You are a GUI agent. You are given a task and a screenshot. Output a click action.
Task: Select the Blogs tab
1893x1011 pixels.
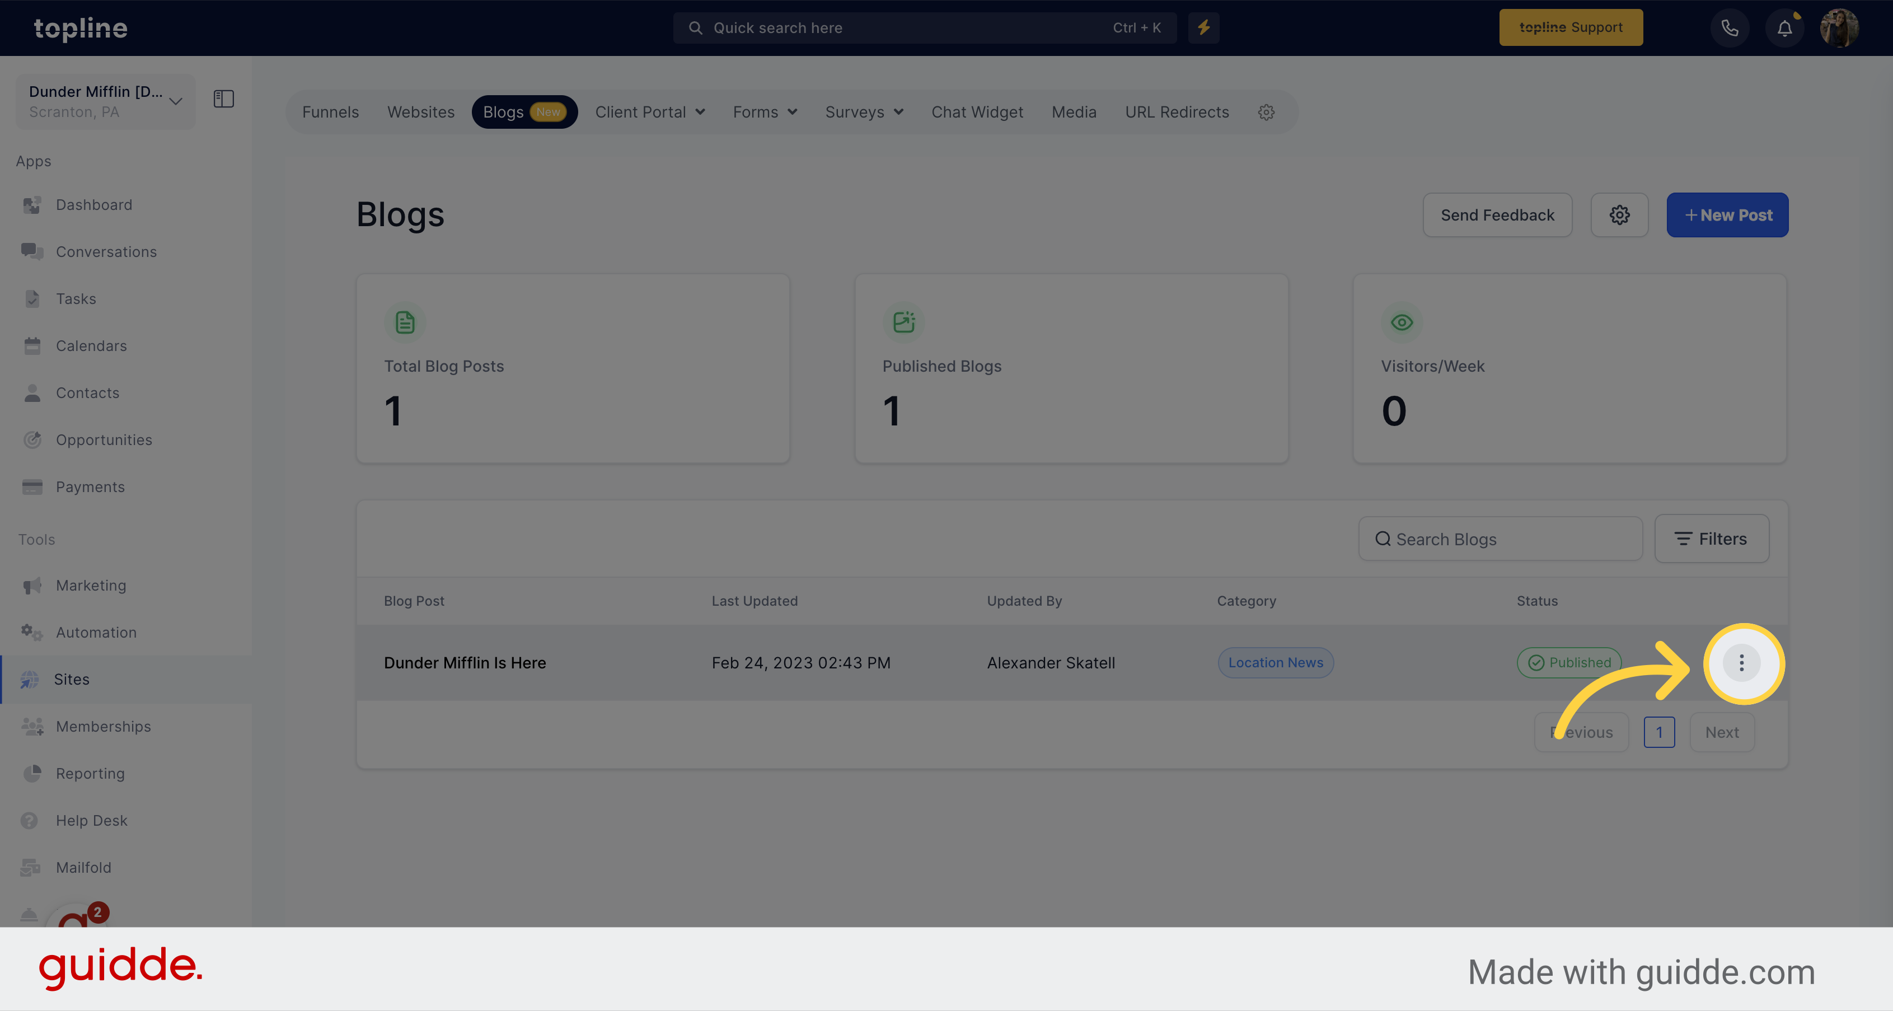(524, 113)
